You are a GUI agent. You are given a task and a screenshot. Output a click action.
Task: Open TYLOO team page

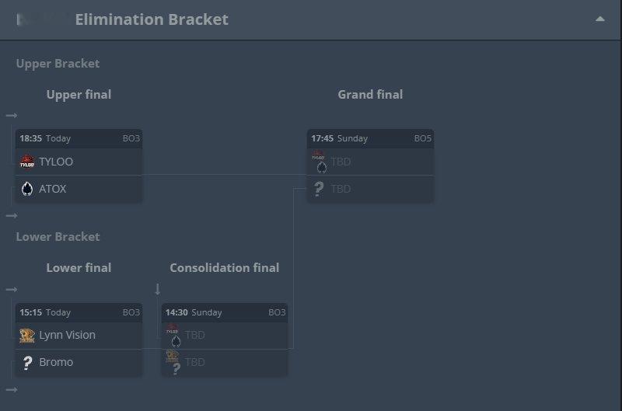[56, 162]
